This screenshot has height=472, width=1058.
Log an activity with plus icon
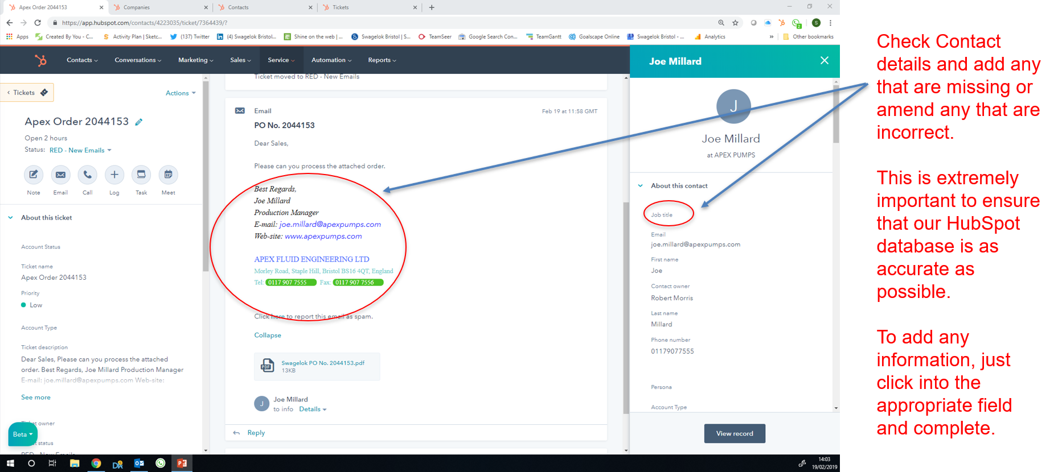[114, 175]
